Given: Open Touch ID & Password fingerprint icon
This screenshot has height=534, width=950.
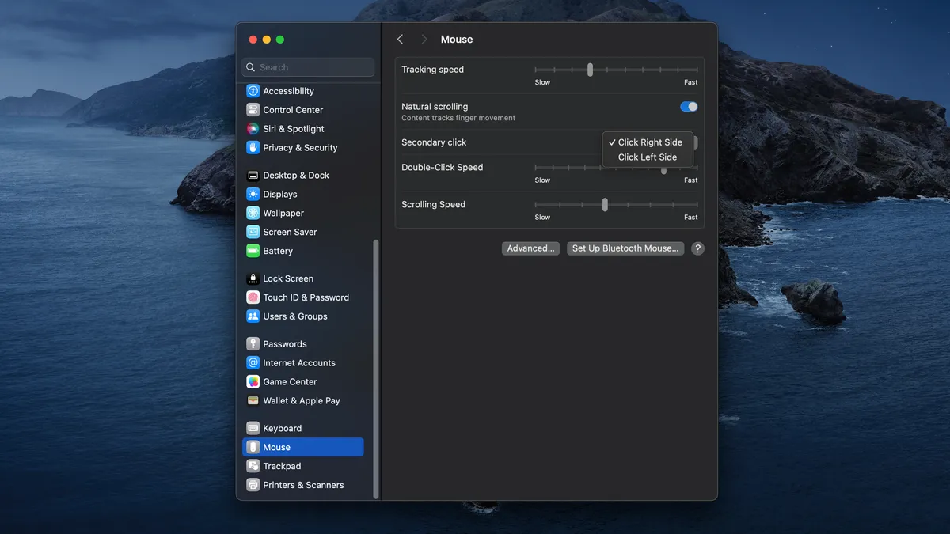Looking at the screenshot, I should click(x=253, y=297).
